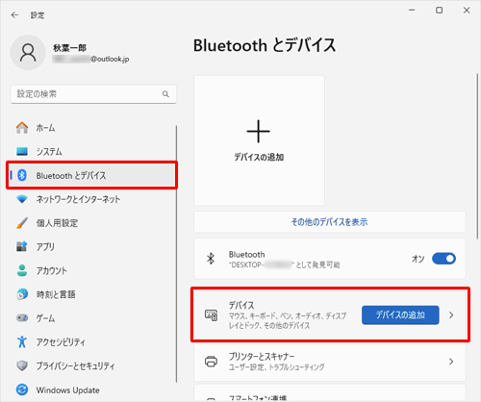481x402 pixels.
Task: Click the Bluetooth symbol in the Bluetooth row
Action: [x=211, y=259]
